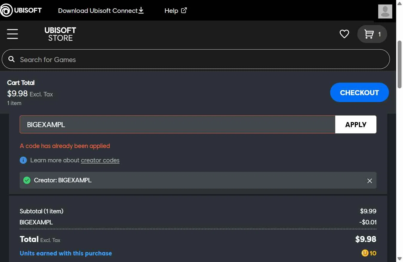The width and height of the screenshot is (403, 262).
Task: Open the hamburger navigation menu
Action: 13,34
